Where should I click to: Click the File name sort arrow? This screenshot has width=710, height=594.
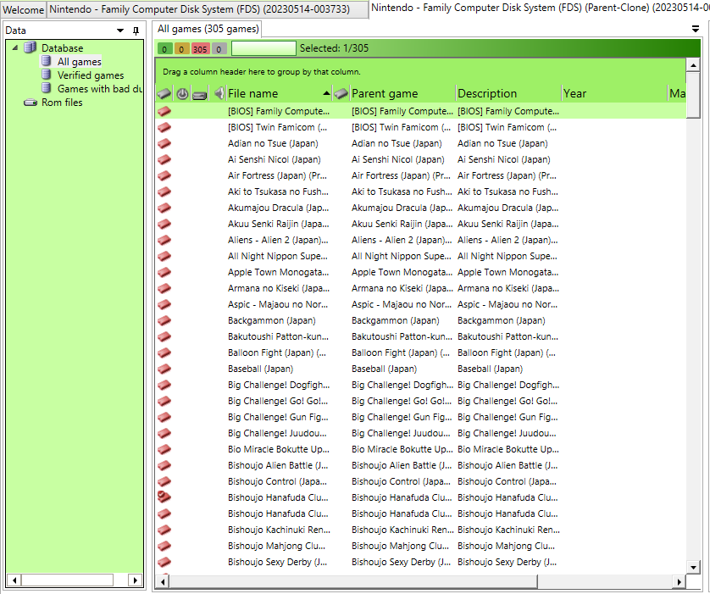click(326, 93)
